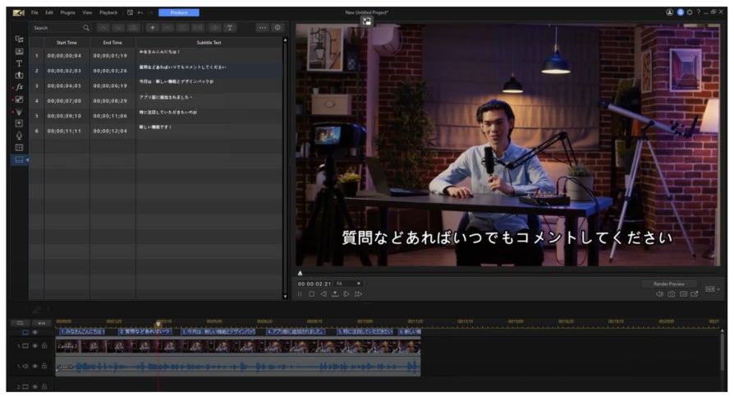Open the Voice-Over microphone room
The height and width of the screenshot is (397, 734).
coord(19,136)
